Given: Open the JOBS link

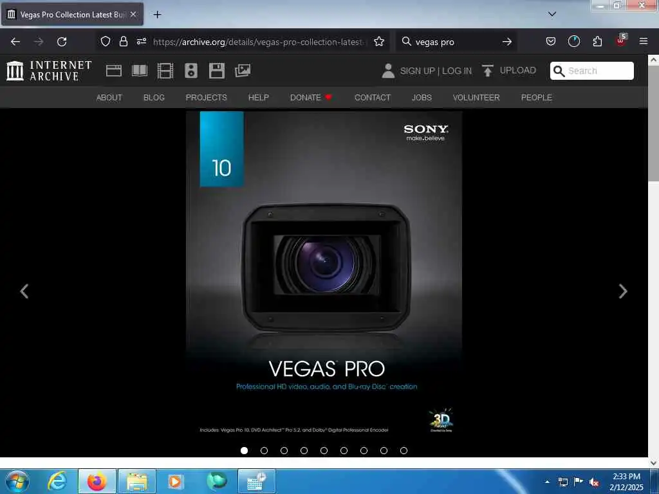Looking at the screenshot, I should pyautogui.click(x=422, y=98).
